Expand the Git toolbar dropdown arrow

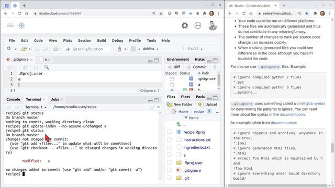click(125, 49)
